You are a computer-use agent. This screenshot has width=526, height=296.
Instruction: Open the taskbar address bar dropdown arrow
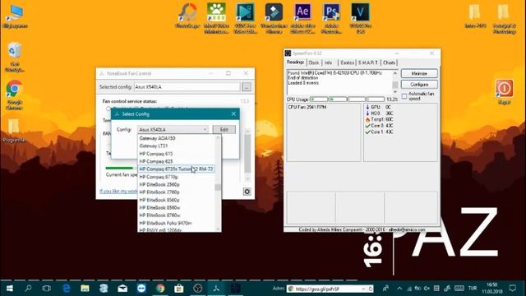363,289
